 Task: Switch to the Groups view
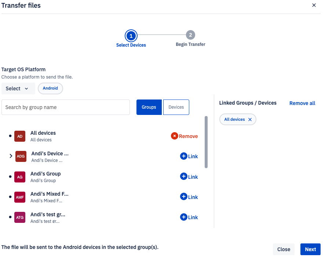tap(149, 107)
